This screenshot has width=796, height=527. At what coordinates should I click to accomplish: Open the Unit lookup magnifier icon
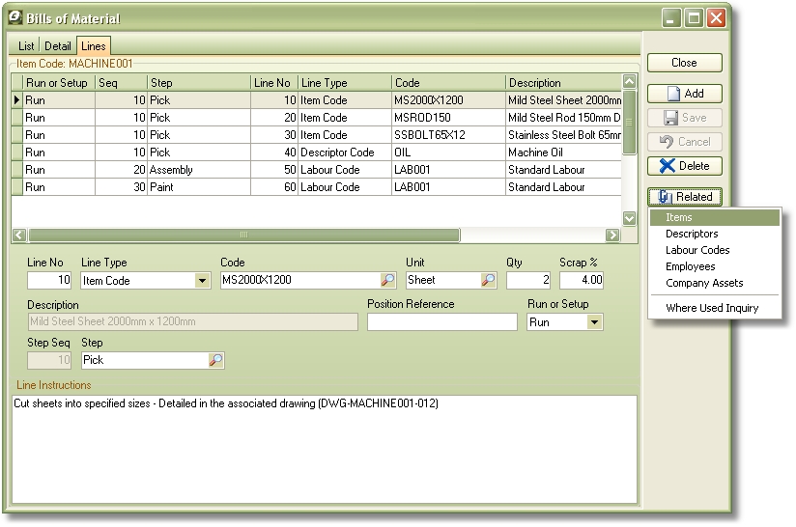click(488, 281)
